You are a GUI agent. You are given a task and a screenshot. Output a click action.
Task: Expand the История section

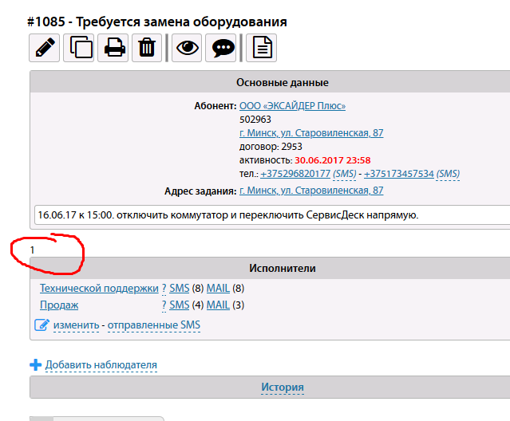click(x=283, y=388)
